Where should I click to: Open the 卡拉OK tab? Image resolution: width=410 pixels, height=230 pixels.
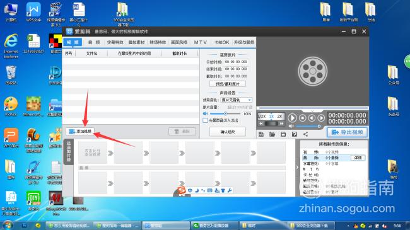[x=222, y=42]
